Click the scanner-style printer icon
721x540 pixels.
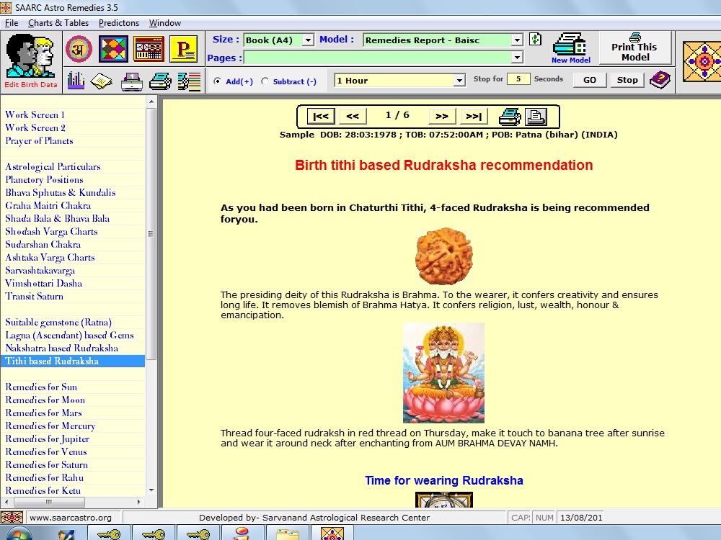click(132, 82)
